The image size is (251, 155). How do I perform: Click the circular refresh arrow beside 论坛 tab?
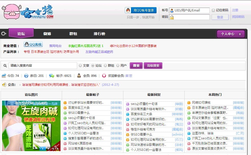point(4,33)
